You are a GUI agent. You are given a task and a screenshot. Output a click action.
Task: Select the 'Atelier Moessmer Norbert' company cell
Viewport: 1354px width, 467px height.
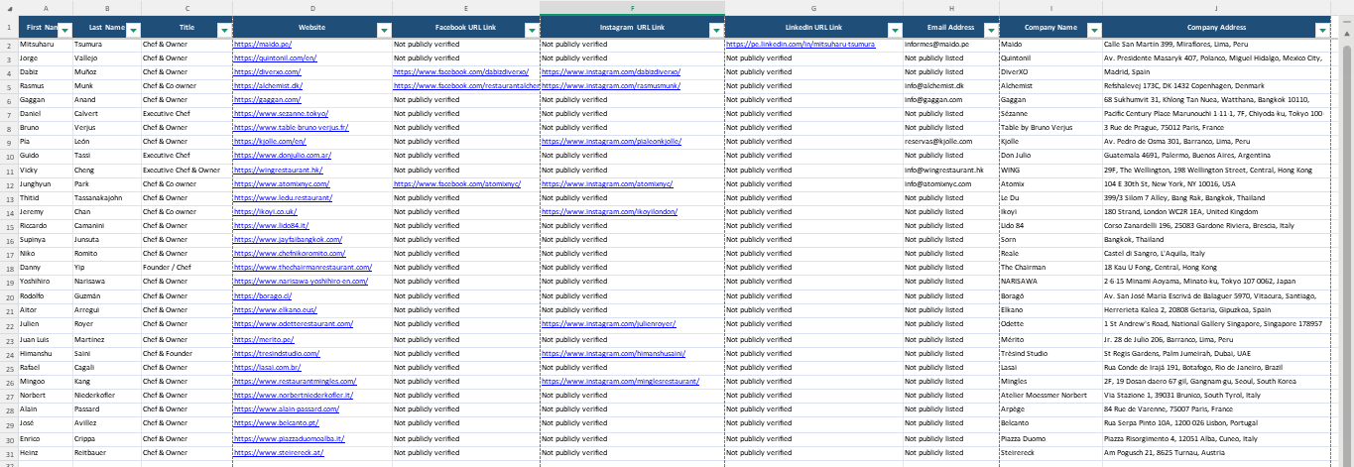[1050, 395]
